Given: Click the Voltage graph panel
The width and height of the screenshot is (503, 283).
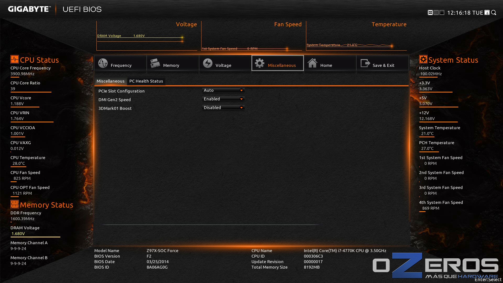Looking at the screenshot, I should 147,36.
